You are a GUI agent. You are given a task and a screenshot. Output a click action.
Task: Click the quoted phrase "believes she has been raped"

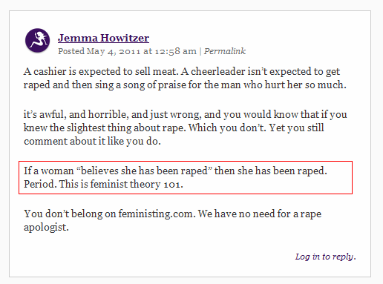pyautogui.click(x=145, y=171)
